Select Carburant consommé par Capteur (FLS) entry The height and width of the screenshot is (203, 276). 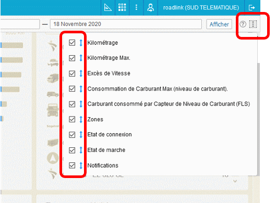coord(169,104)
